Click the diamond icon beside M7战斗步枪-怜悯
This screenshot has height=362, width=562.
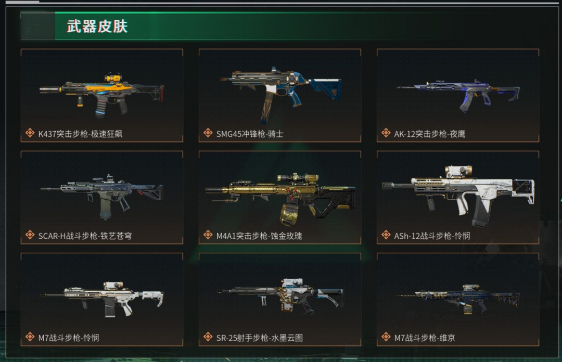coord(30,337)
